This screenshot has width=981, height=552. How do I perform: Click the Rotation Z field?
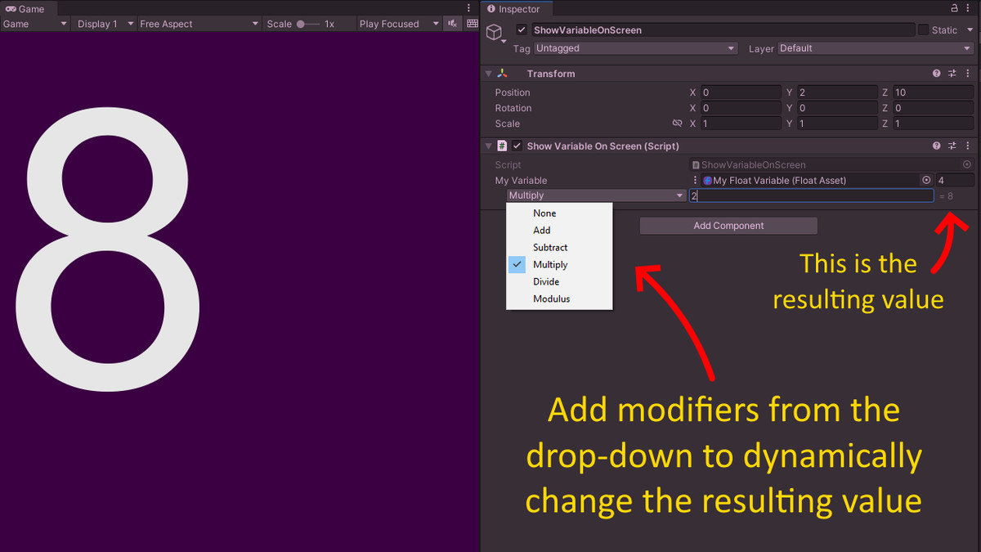[933, 108]
